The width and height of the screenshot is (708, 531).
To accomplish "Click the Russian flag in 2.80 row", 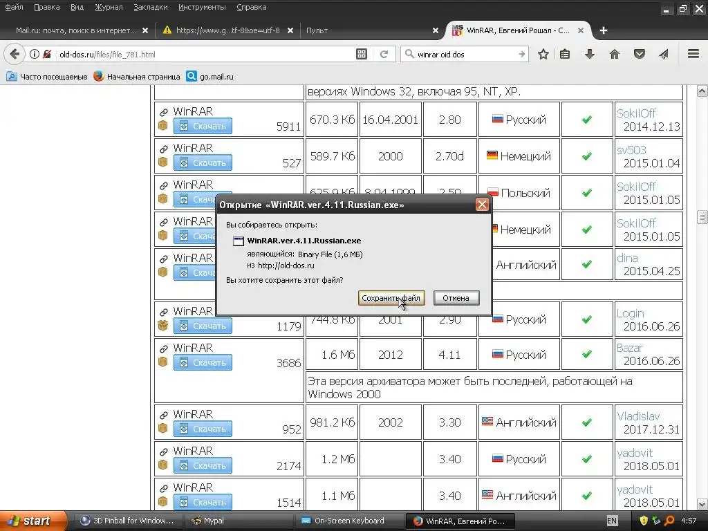I will pos(498,119).
